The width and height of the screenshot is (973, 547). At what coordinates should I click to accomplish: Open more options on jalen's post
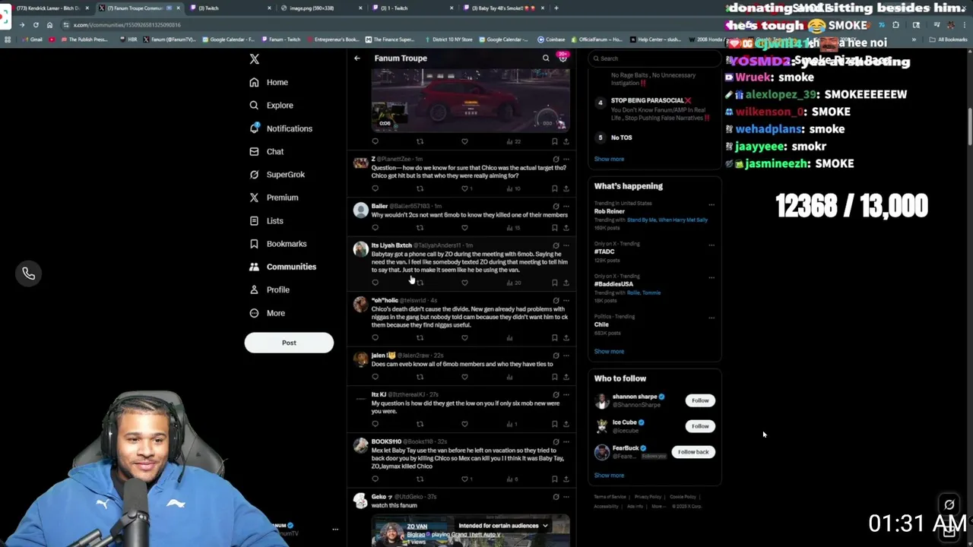(566, 356)
